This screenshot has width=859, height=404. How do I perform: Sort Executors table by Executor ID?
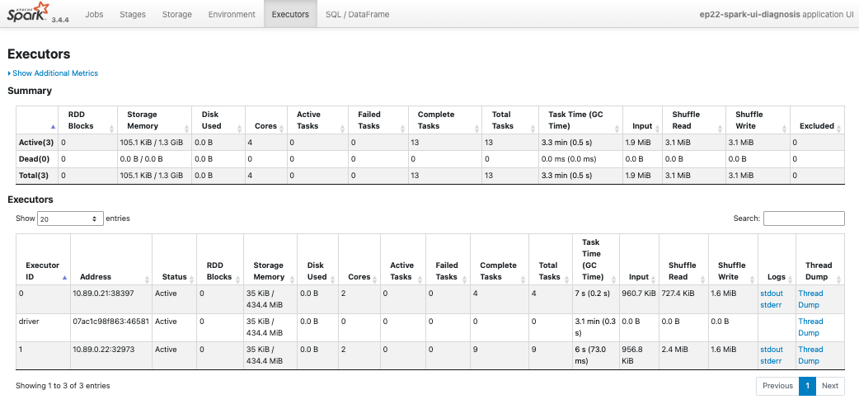pos(43,259)
